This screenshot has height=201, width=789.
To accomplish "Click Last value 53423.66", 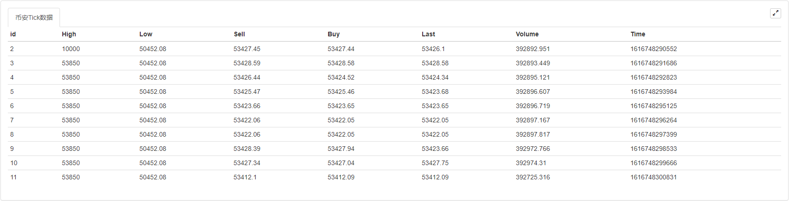I will click(x=435, y=149).
